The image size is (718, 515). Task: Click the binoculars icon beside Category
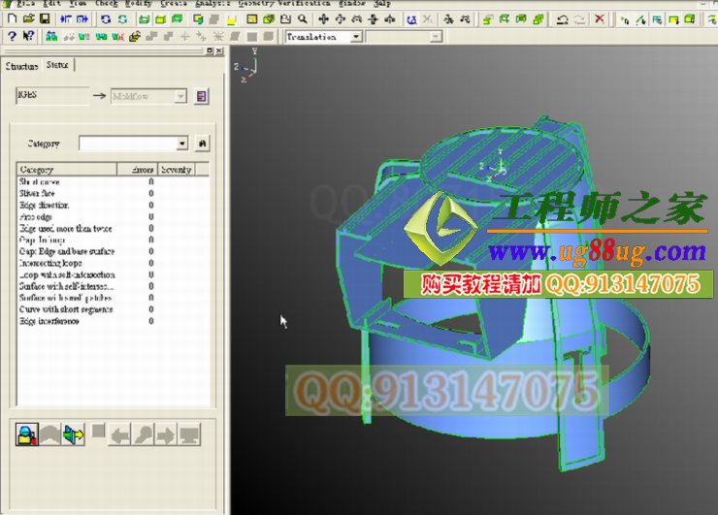[203, 144]
